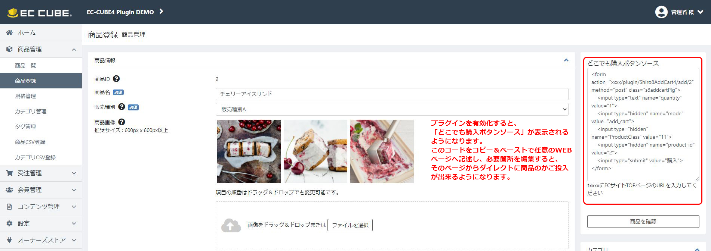Click the admin user avatar icon
Image resolution: width=711 pixels, height=251 pixels.
pos(661,12)
